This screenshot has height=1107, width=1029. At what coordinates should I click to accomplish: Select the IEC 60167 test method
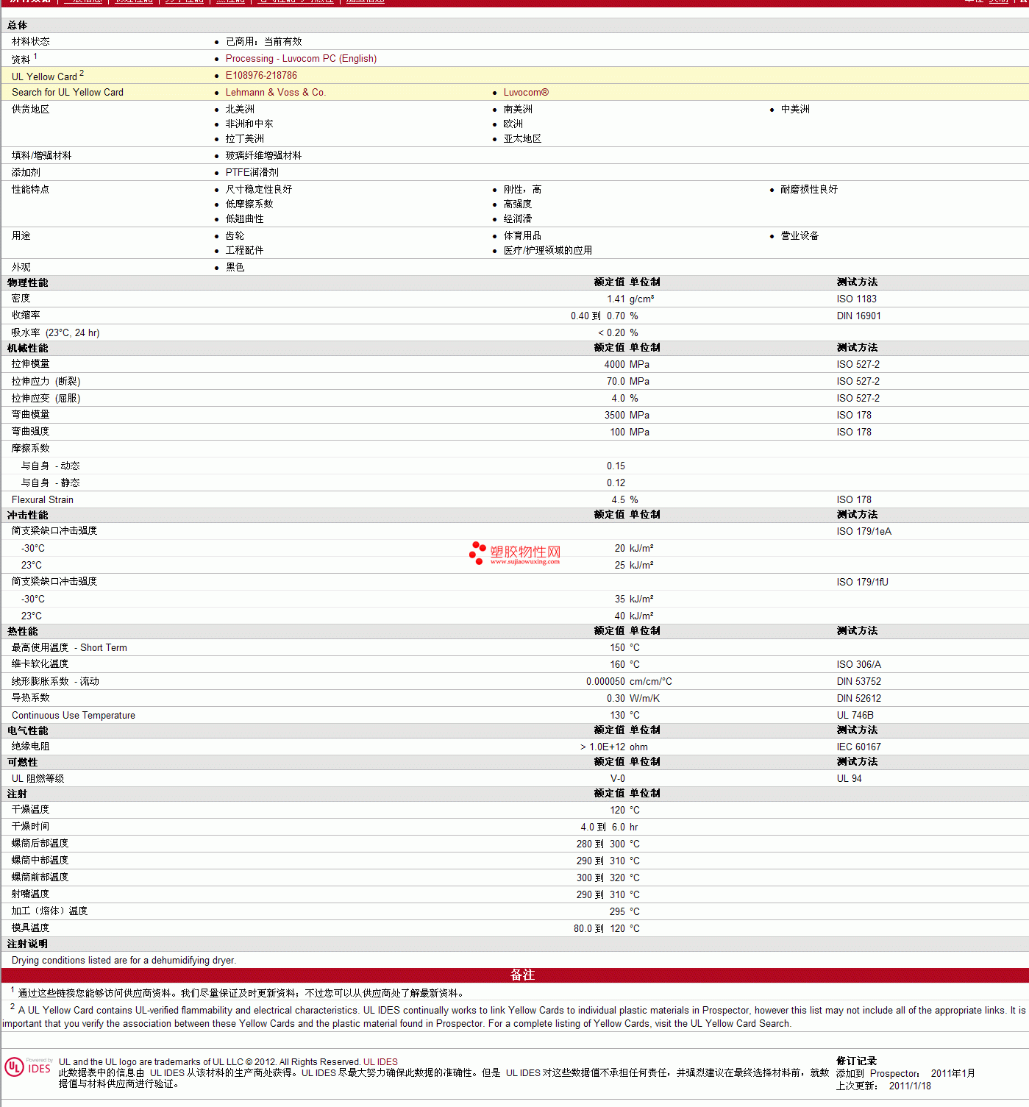(x=859, y=747)
